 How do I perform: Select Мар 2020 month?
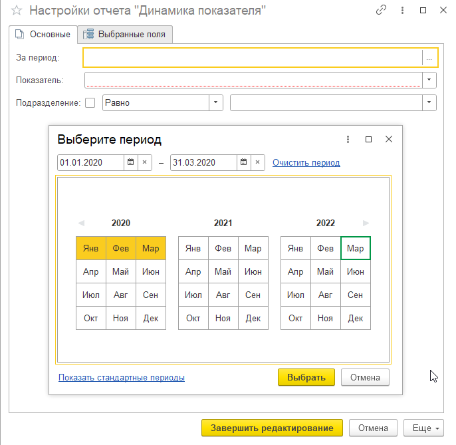coord(151,248)
